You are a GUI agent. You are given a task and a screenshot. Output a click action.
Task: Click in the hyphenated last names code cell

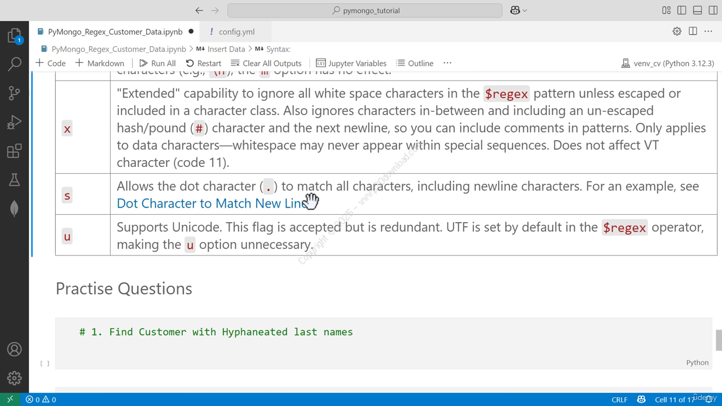pos(384,343)
